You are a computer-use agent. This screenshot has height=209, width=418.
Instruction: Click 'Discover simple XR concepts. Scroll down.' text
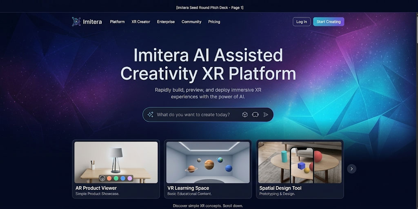[x=208, y=206]
